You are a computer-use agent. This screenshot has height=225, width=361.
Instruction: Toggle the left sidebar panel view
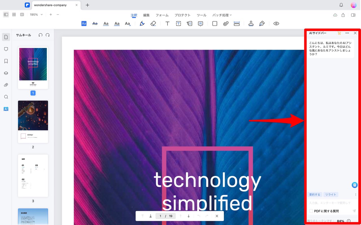6,15
